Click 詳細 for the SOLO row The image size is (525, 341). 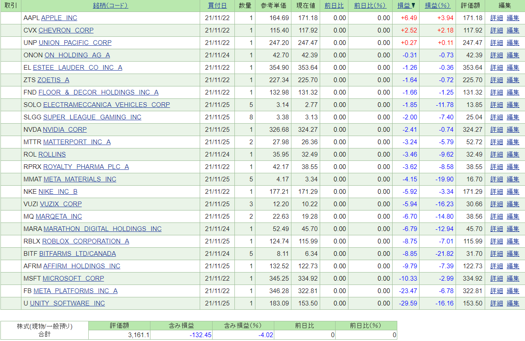(497, 105)
